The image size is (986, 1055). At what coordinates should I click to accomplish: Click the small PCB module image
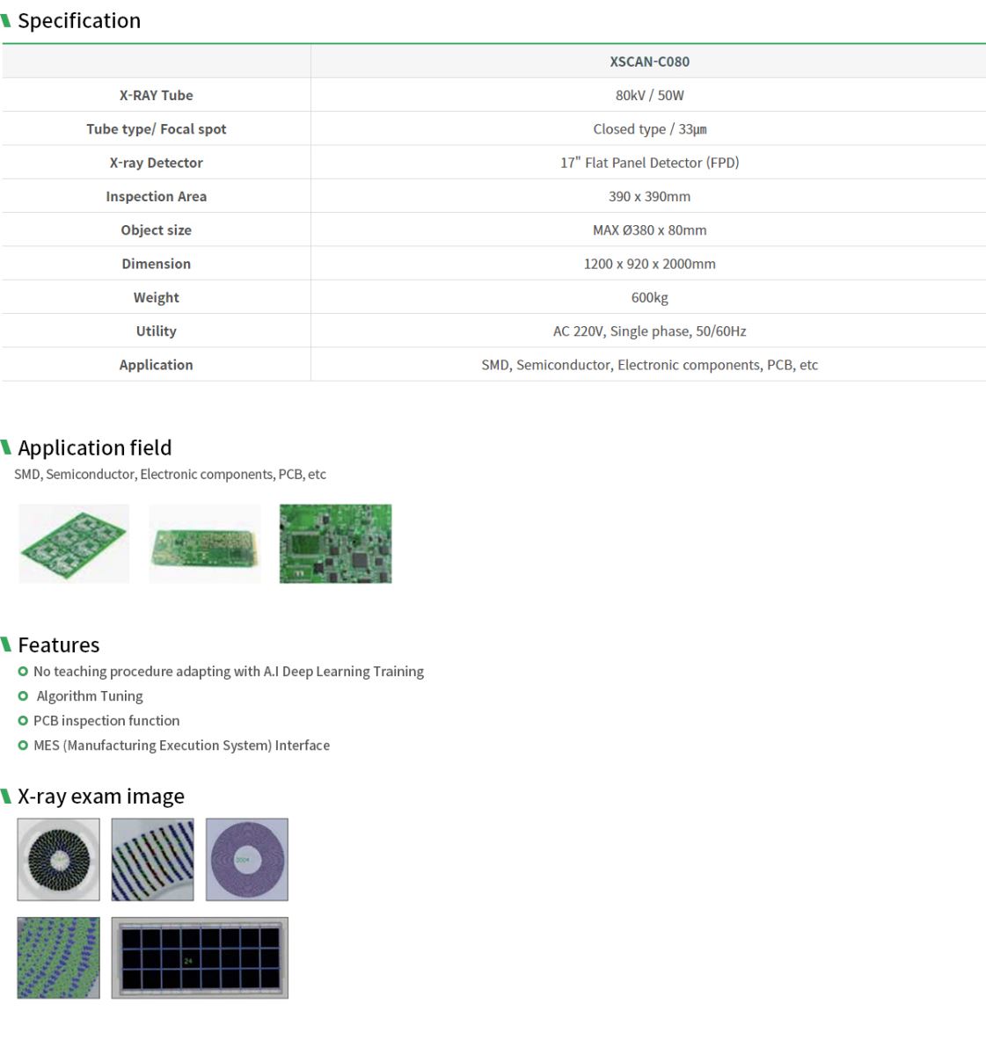click(x=205, y=543)
